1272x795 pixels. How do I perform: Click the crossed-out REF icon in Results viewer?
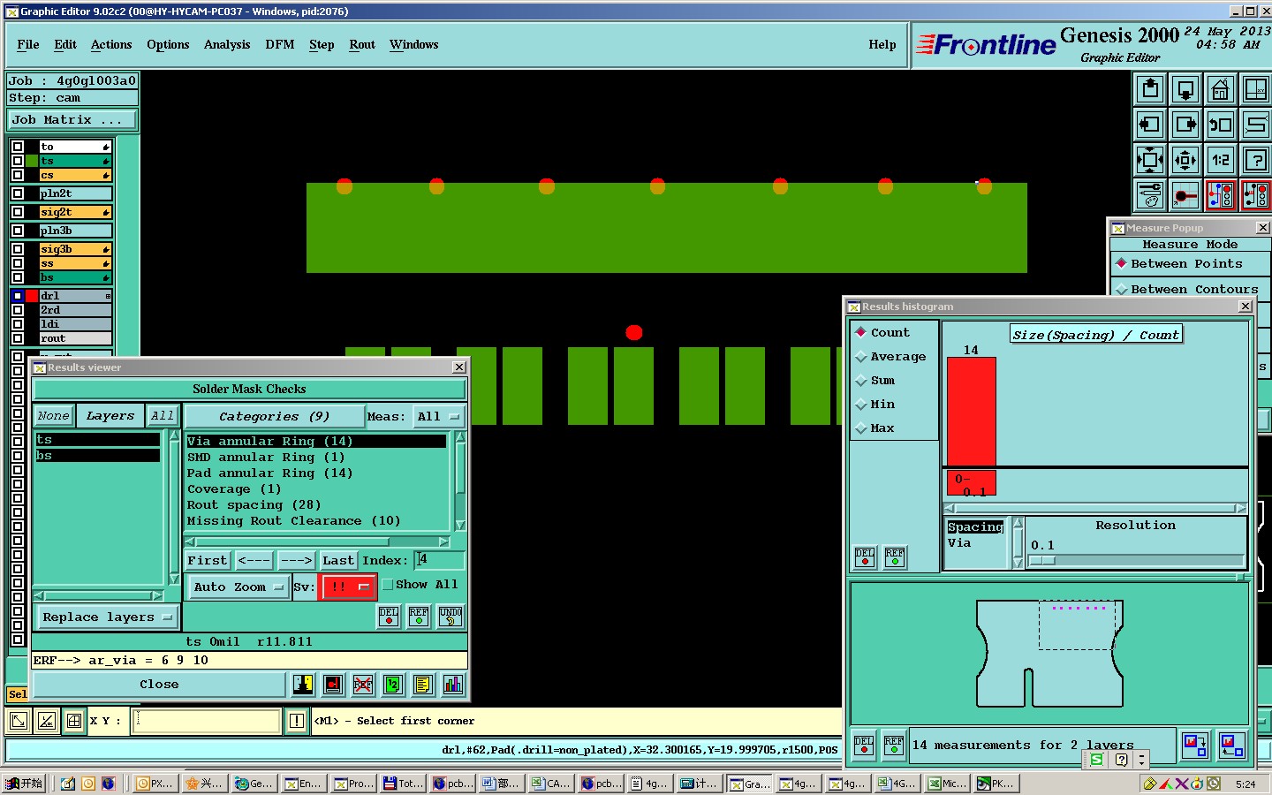tap(363, 685)
